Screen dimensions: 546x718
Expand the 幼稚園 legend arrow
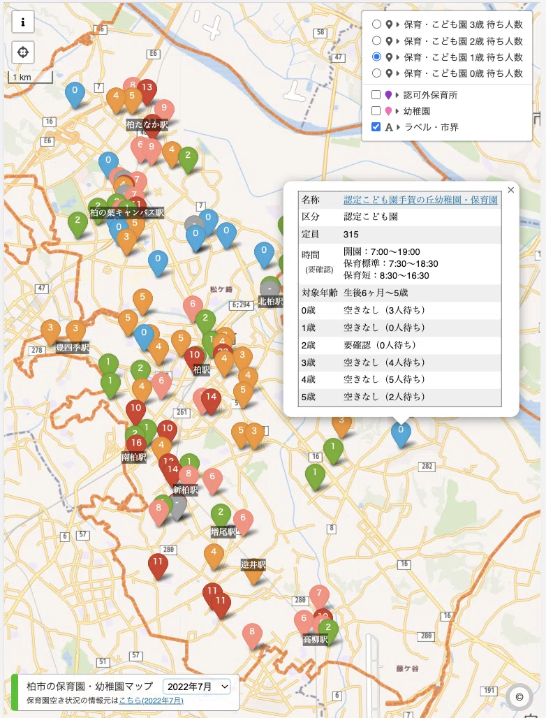[x=397, y=111]
